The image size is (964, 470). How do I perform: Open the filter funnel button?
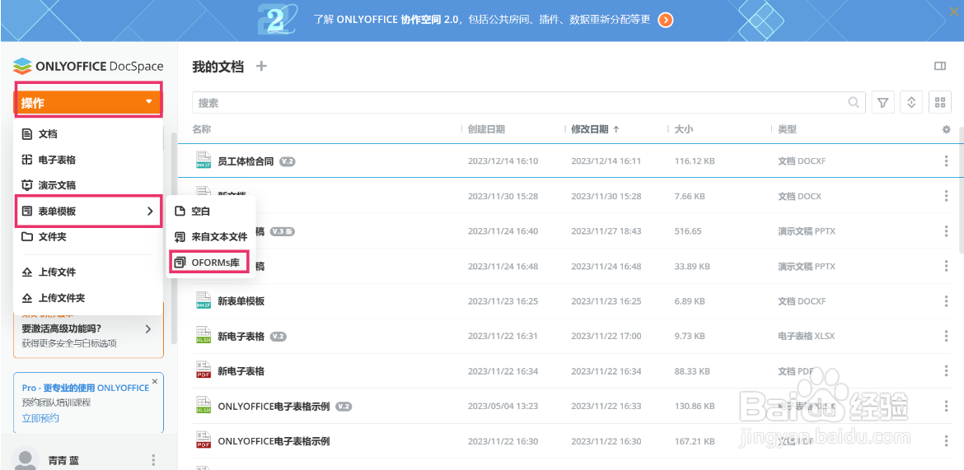tap(883, 103)
